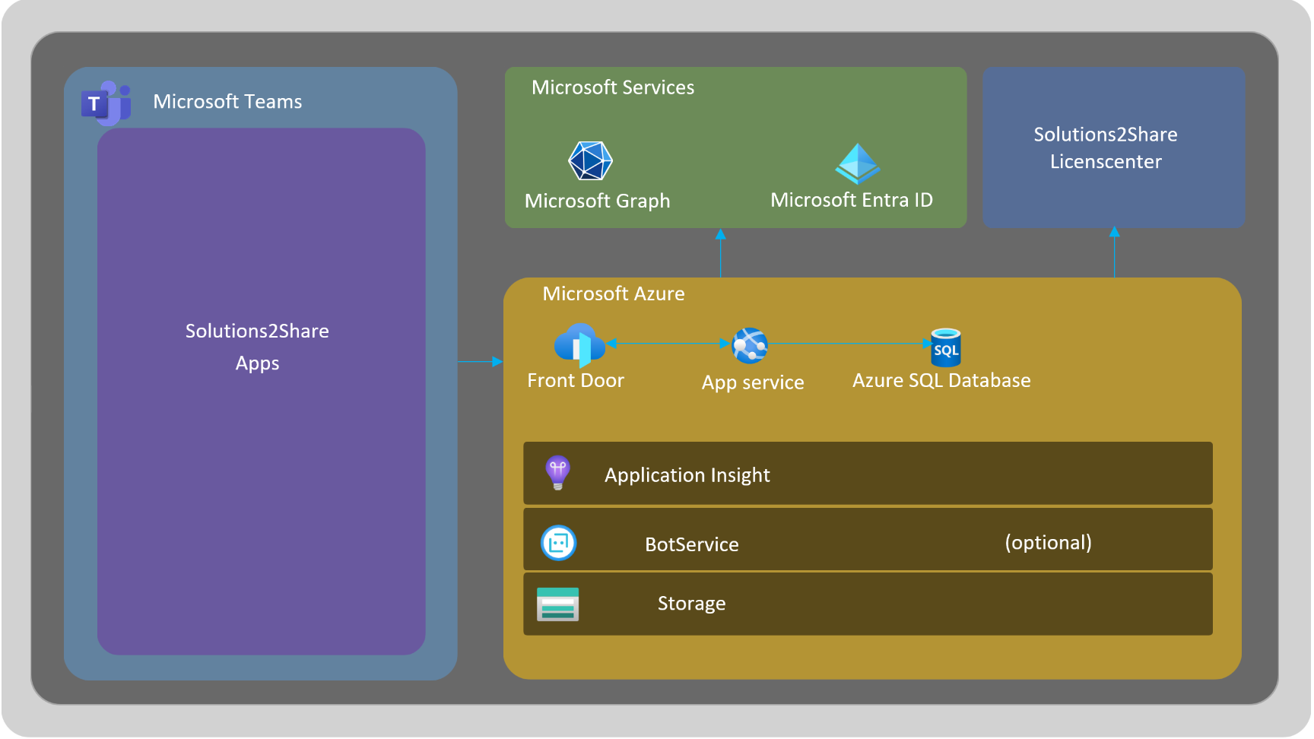Click the Front Door cloud icon
This screenshot has height=739, width=1314.
point(579,345)
